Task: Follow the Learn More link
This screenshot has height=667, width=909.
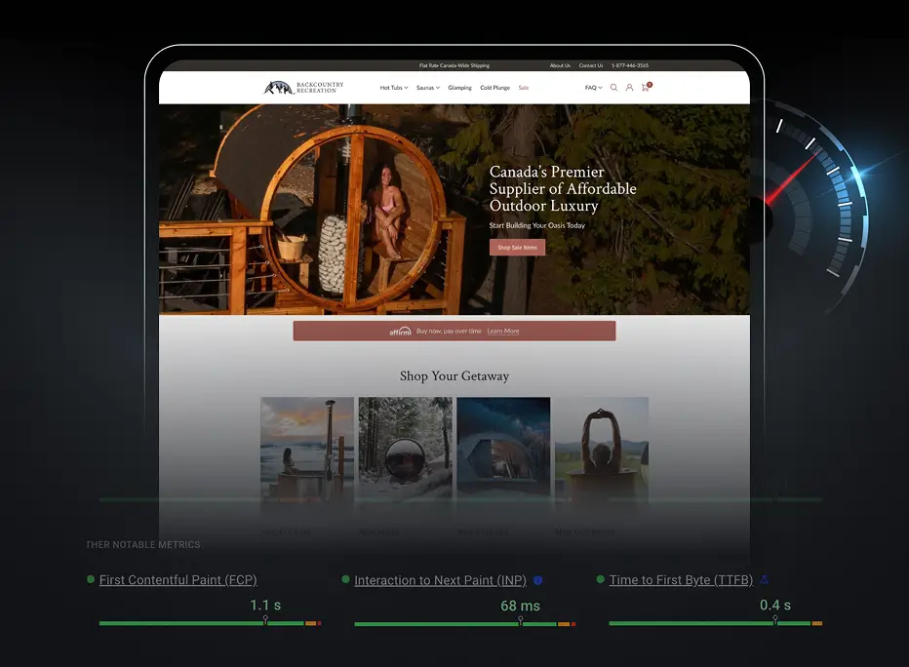Action: [x=503, y=332]
